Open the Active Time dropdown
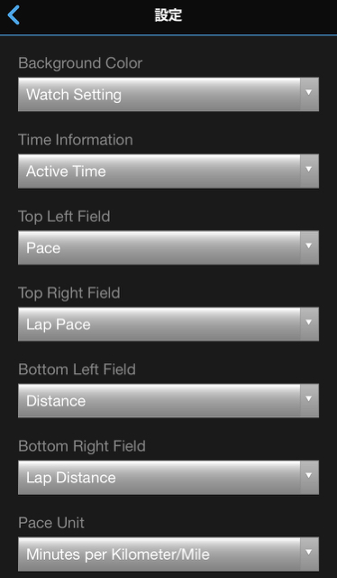The height and width of the screenshot is (578, 337). click(x=168, y=171)
